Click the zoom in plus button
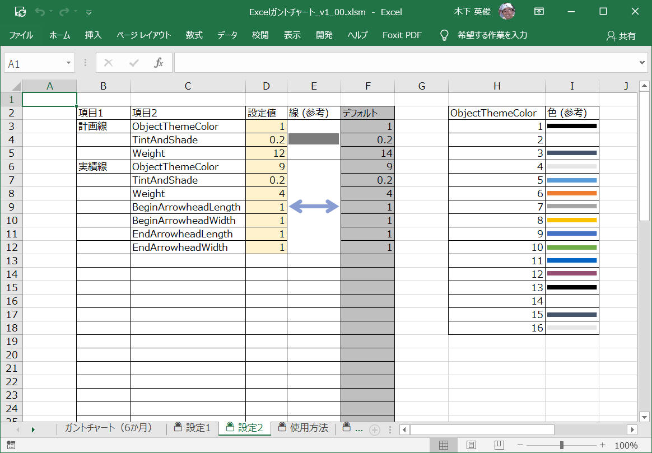Screen dimensions: 652x453 click(602, 445)
